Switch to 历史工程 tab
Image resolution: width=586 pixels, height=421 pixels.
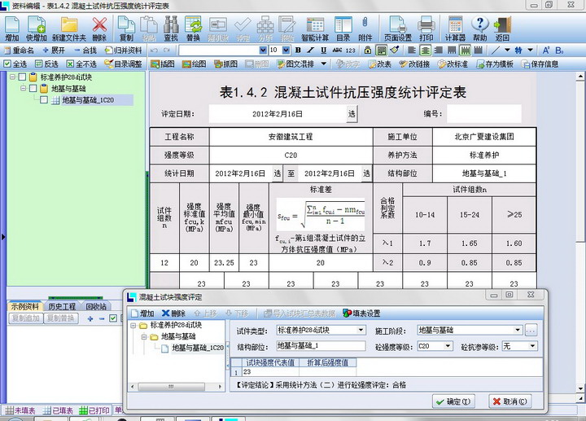pos(62,307)
